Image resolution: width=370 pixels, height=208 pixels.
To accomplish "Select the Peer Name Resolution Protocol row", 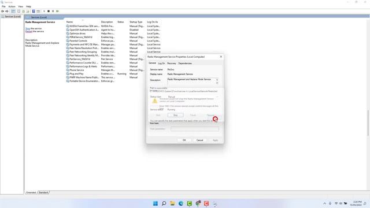I will click(x=113, y=48).
